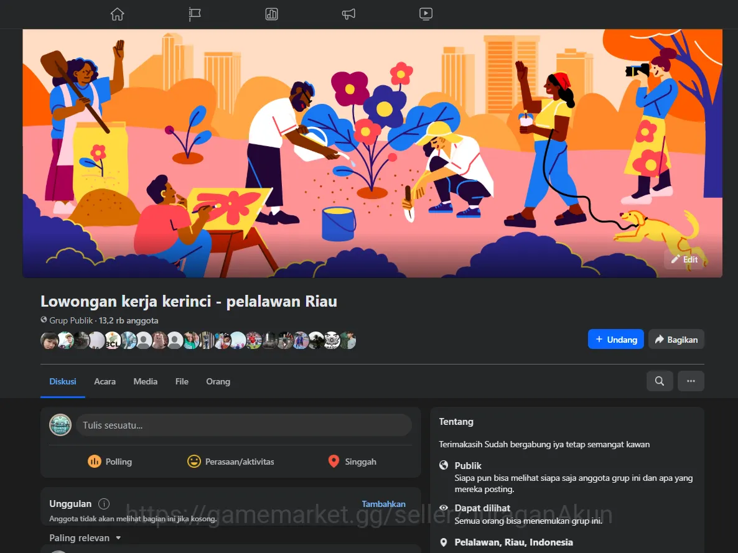The image size is (738, 553).
Task: Click the Dapat dilihat eye icon
Action: coord(444,508)
